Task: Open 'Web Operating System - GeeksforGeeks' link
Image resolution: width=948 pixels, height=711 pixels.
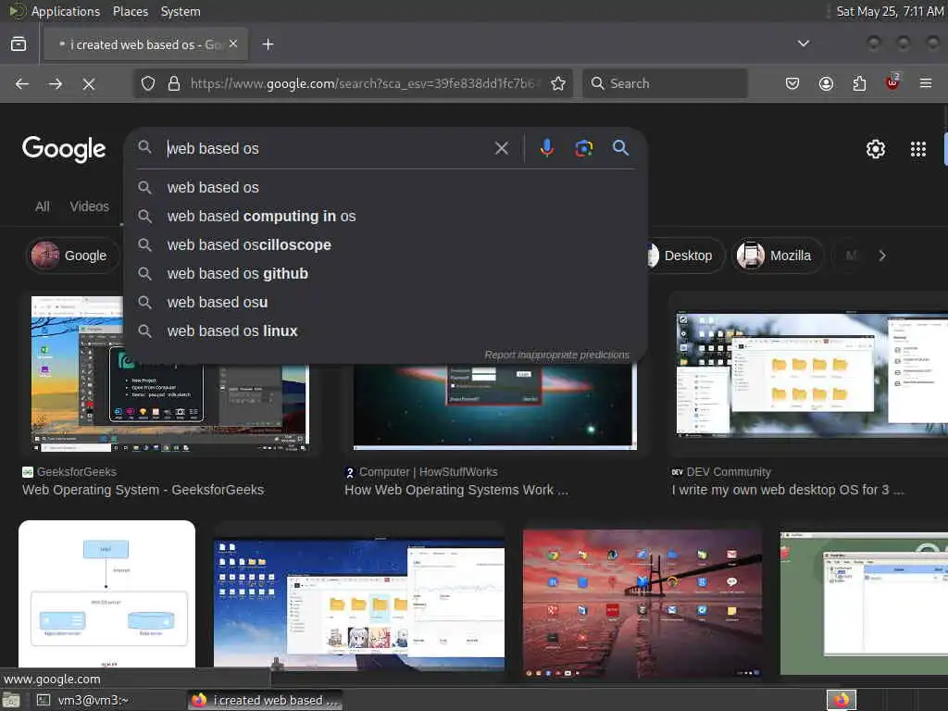Action: [143, 490]
